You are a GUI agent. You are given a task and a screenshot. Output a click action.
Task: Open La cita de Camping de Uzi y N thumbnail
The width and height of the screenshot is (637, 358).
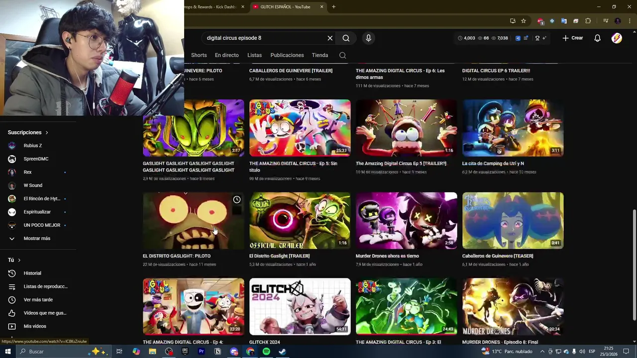coord(513,128)
